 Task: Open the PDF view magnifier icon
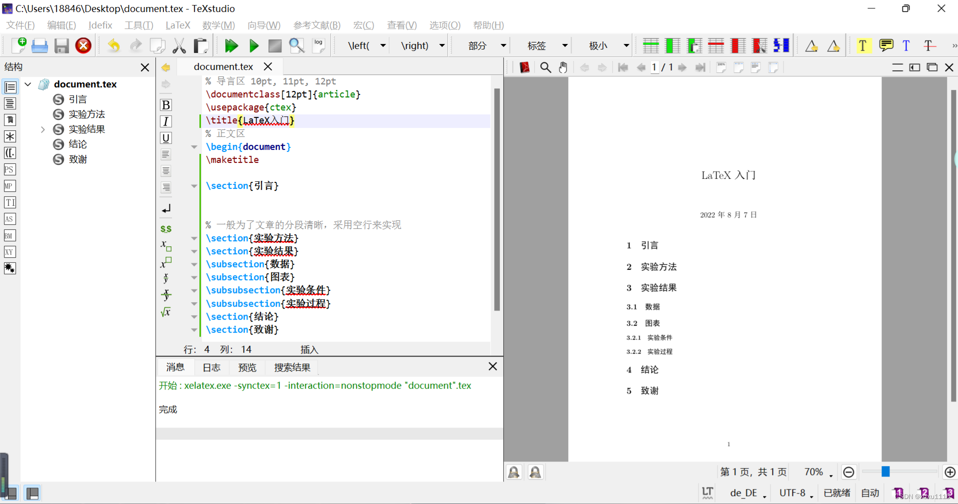[x=297, y=45]
